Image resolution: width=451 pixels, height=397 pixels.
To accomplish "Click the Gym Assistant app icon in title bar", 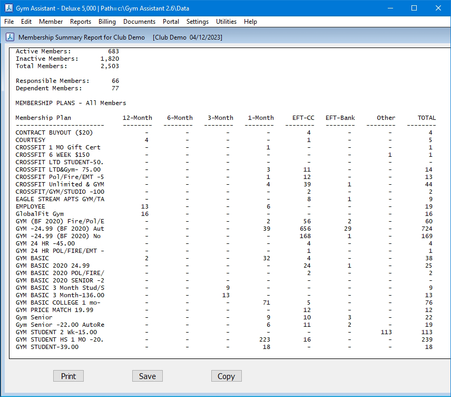I will [8, 8].
